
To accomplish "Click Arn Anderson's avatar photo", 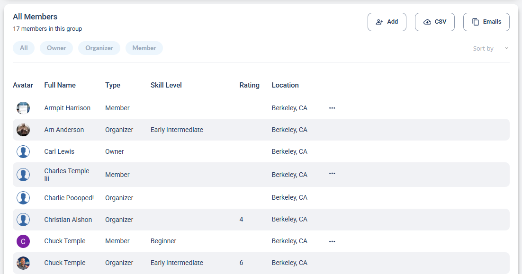I will (23, 130).
